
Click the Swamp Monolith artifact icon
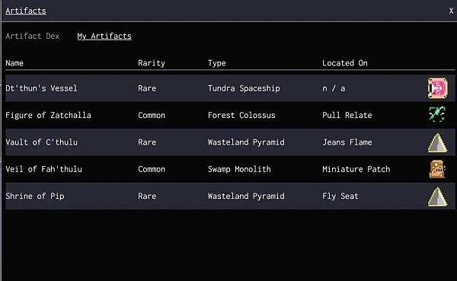(x=437, y=169)
